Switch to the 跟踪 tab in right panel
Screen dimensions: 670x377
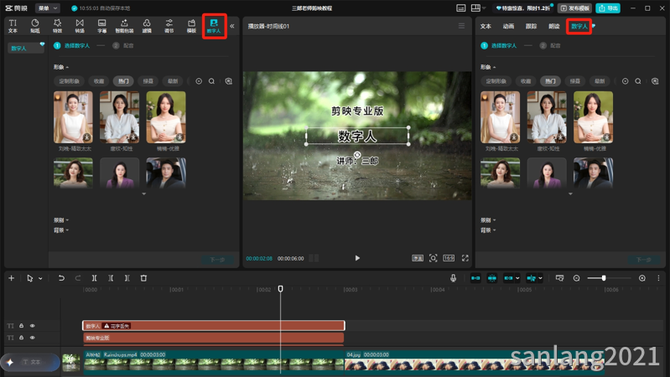pos(531,26)
